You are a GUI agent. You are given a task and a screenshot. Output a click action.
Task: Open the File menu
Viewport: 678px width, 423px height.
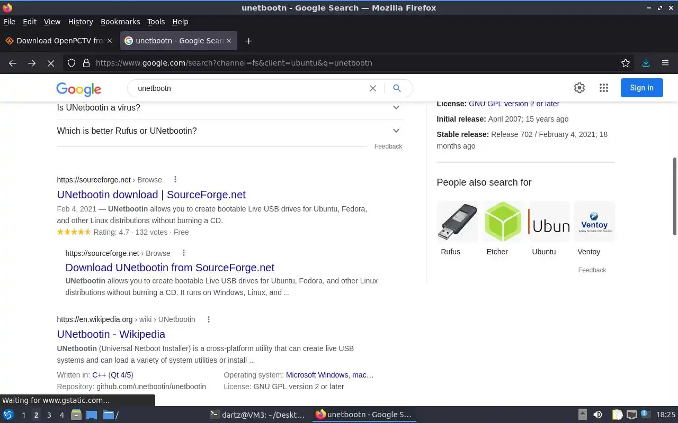pyautogui.click(x=10, y=22)
